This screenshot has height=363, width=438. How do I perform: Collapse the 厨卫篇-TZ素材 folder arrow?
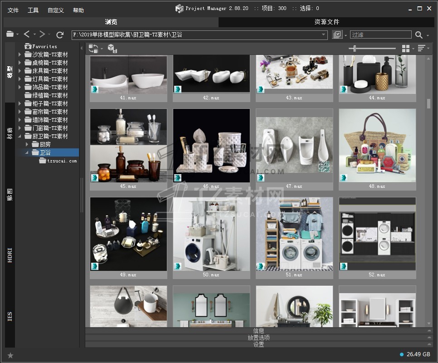20,136
